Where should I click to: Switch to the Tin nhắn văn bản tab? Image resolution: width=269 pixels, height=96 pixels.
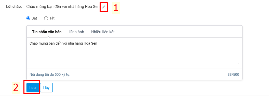click(x=47, y=32)
